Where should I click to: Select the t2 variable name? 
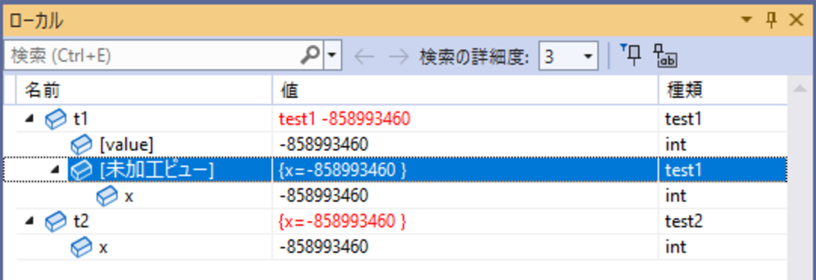point(82,221)
